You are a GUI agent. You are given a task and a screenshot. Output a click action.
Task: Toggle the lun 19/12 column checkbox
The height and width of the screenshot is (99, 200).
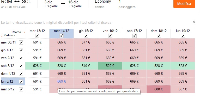(x=183, y=36)
